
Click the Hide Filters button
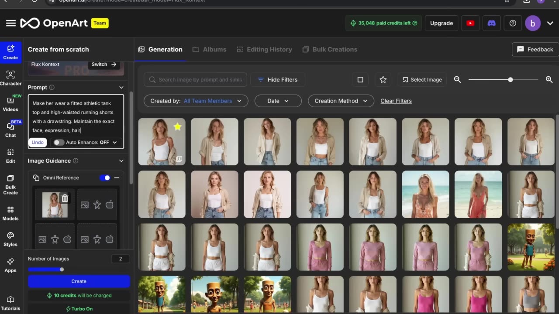(277, 79)
